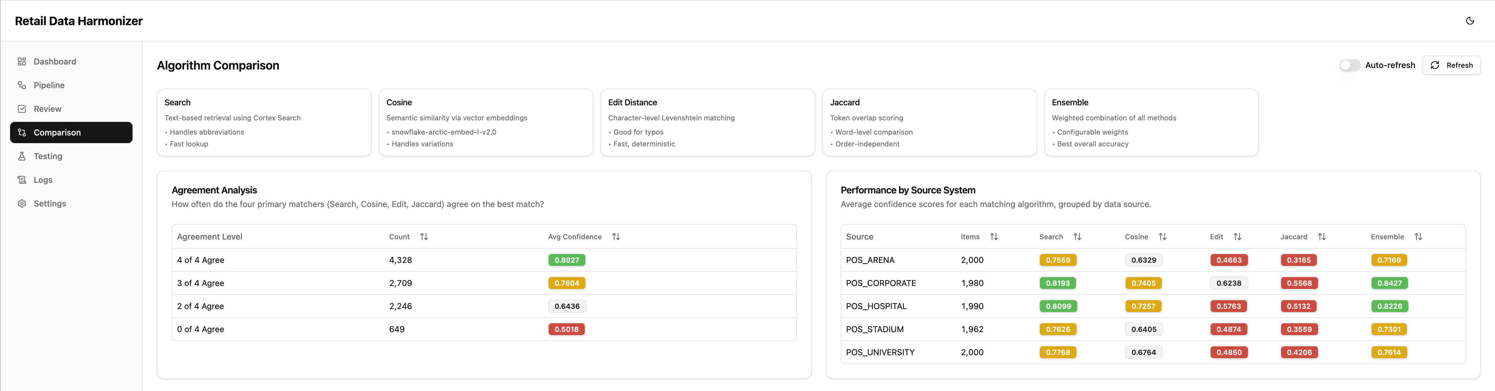1495x391 pixels.
Task: Open Settings from sidebar
Action: [x=71, y=203]
